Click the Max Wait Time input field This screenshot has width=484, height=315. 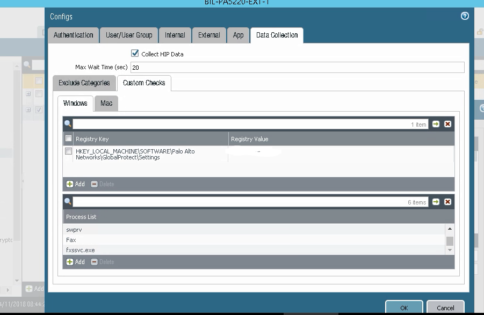point(297,67)
